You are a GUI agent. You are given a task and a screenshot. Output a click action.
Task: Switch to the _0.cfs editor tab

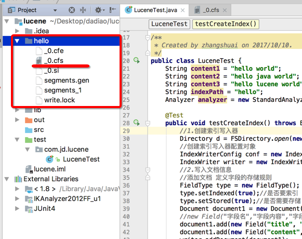coord(211,10)
